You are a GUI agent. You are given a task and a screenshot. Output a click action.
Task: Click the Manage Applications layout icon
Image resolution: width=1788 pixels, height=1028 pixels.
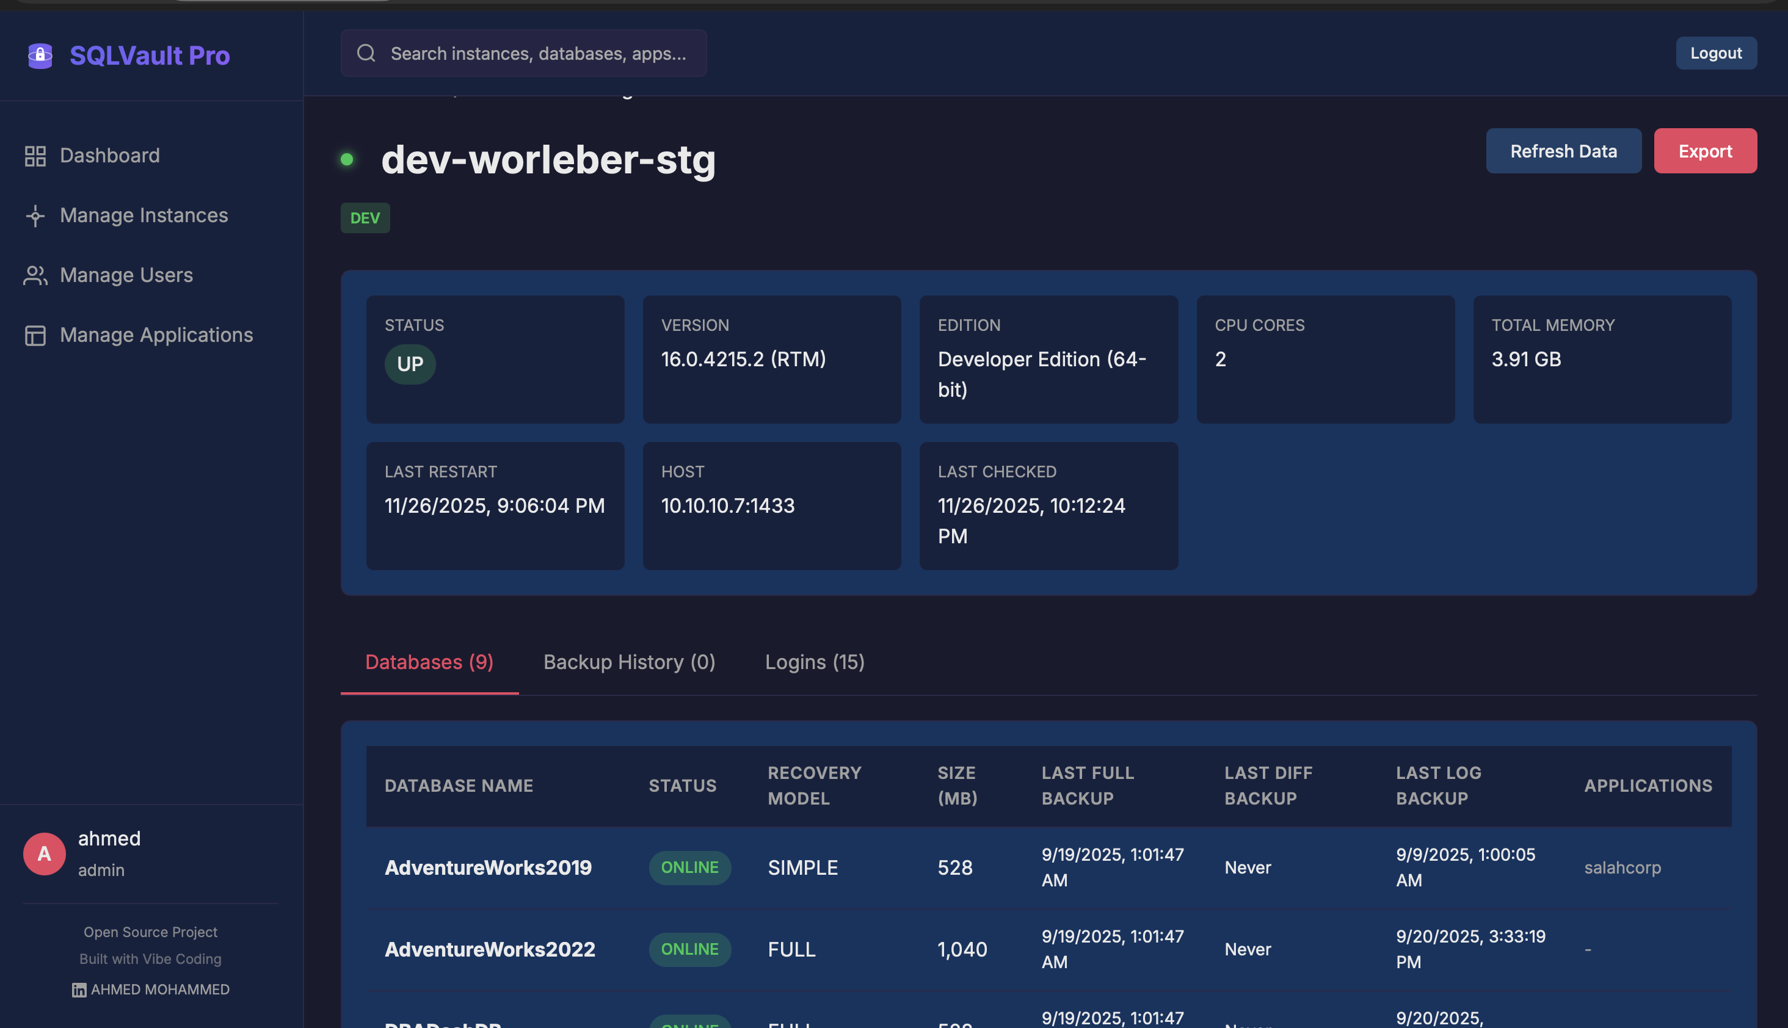click(x=35, y=335)
